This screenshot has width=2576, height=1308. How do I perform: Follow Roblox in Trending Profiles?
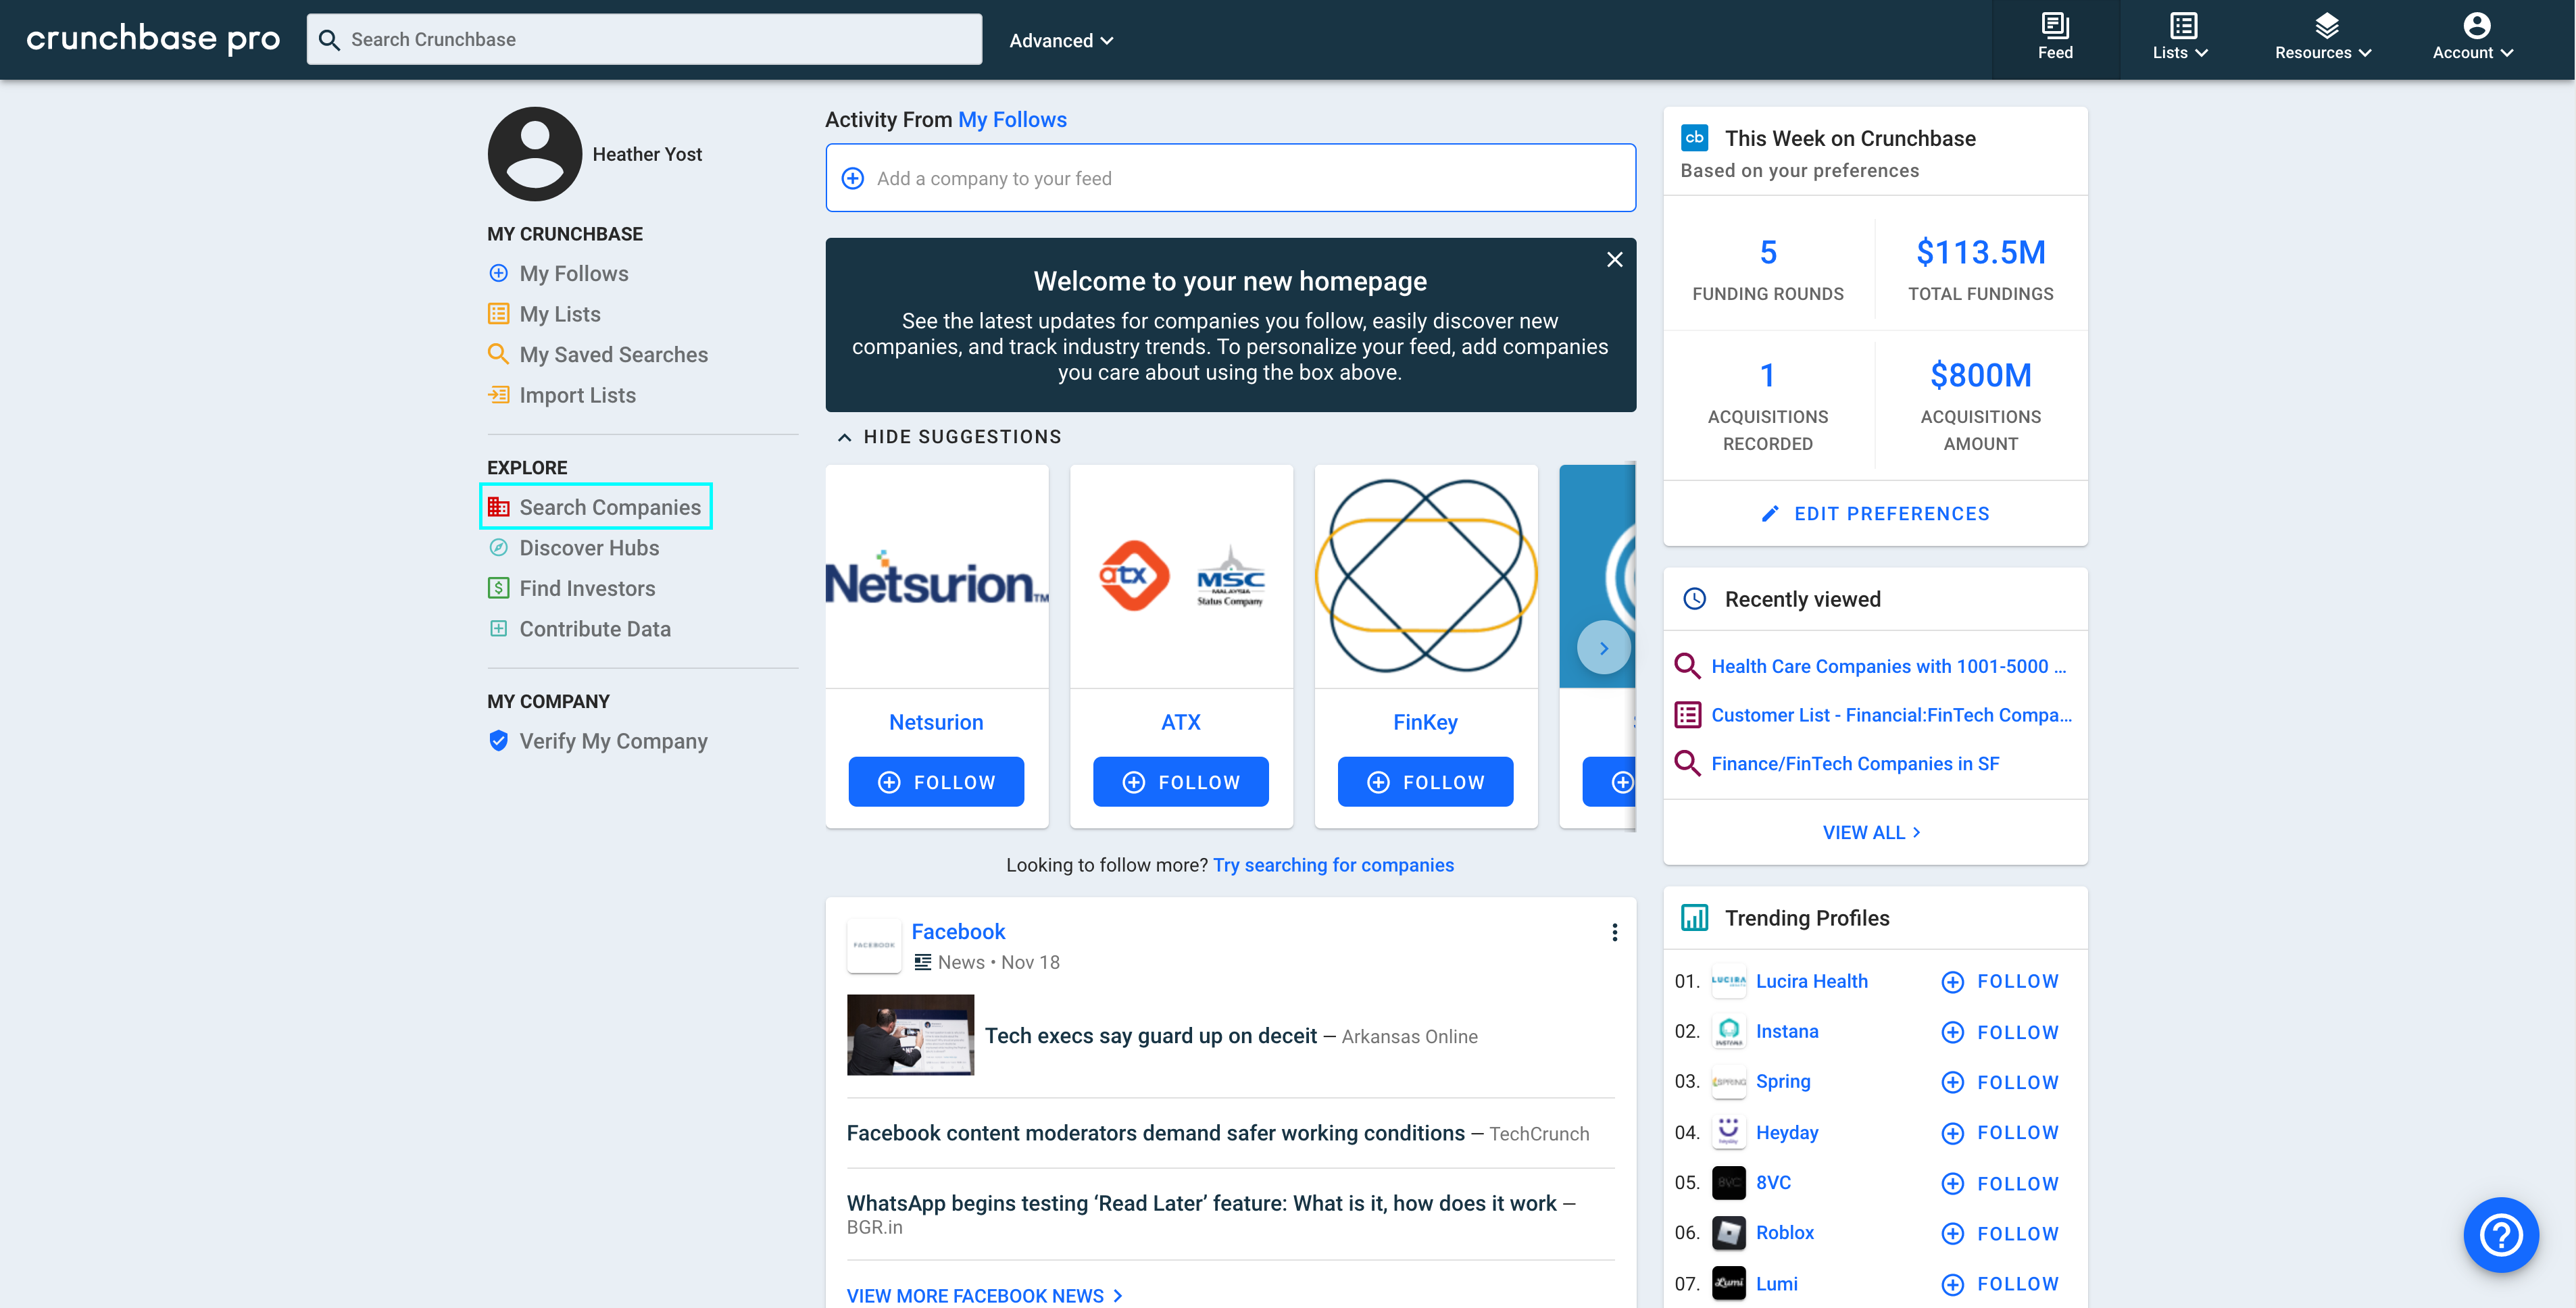1999,1233
